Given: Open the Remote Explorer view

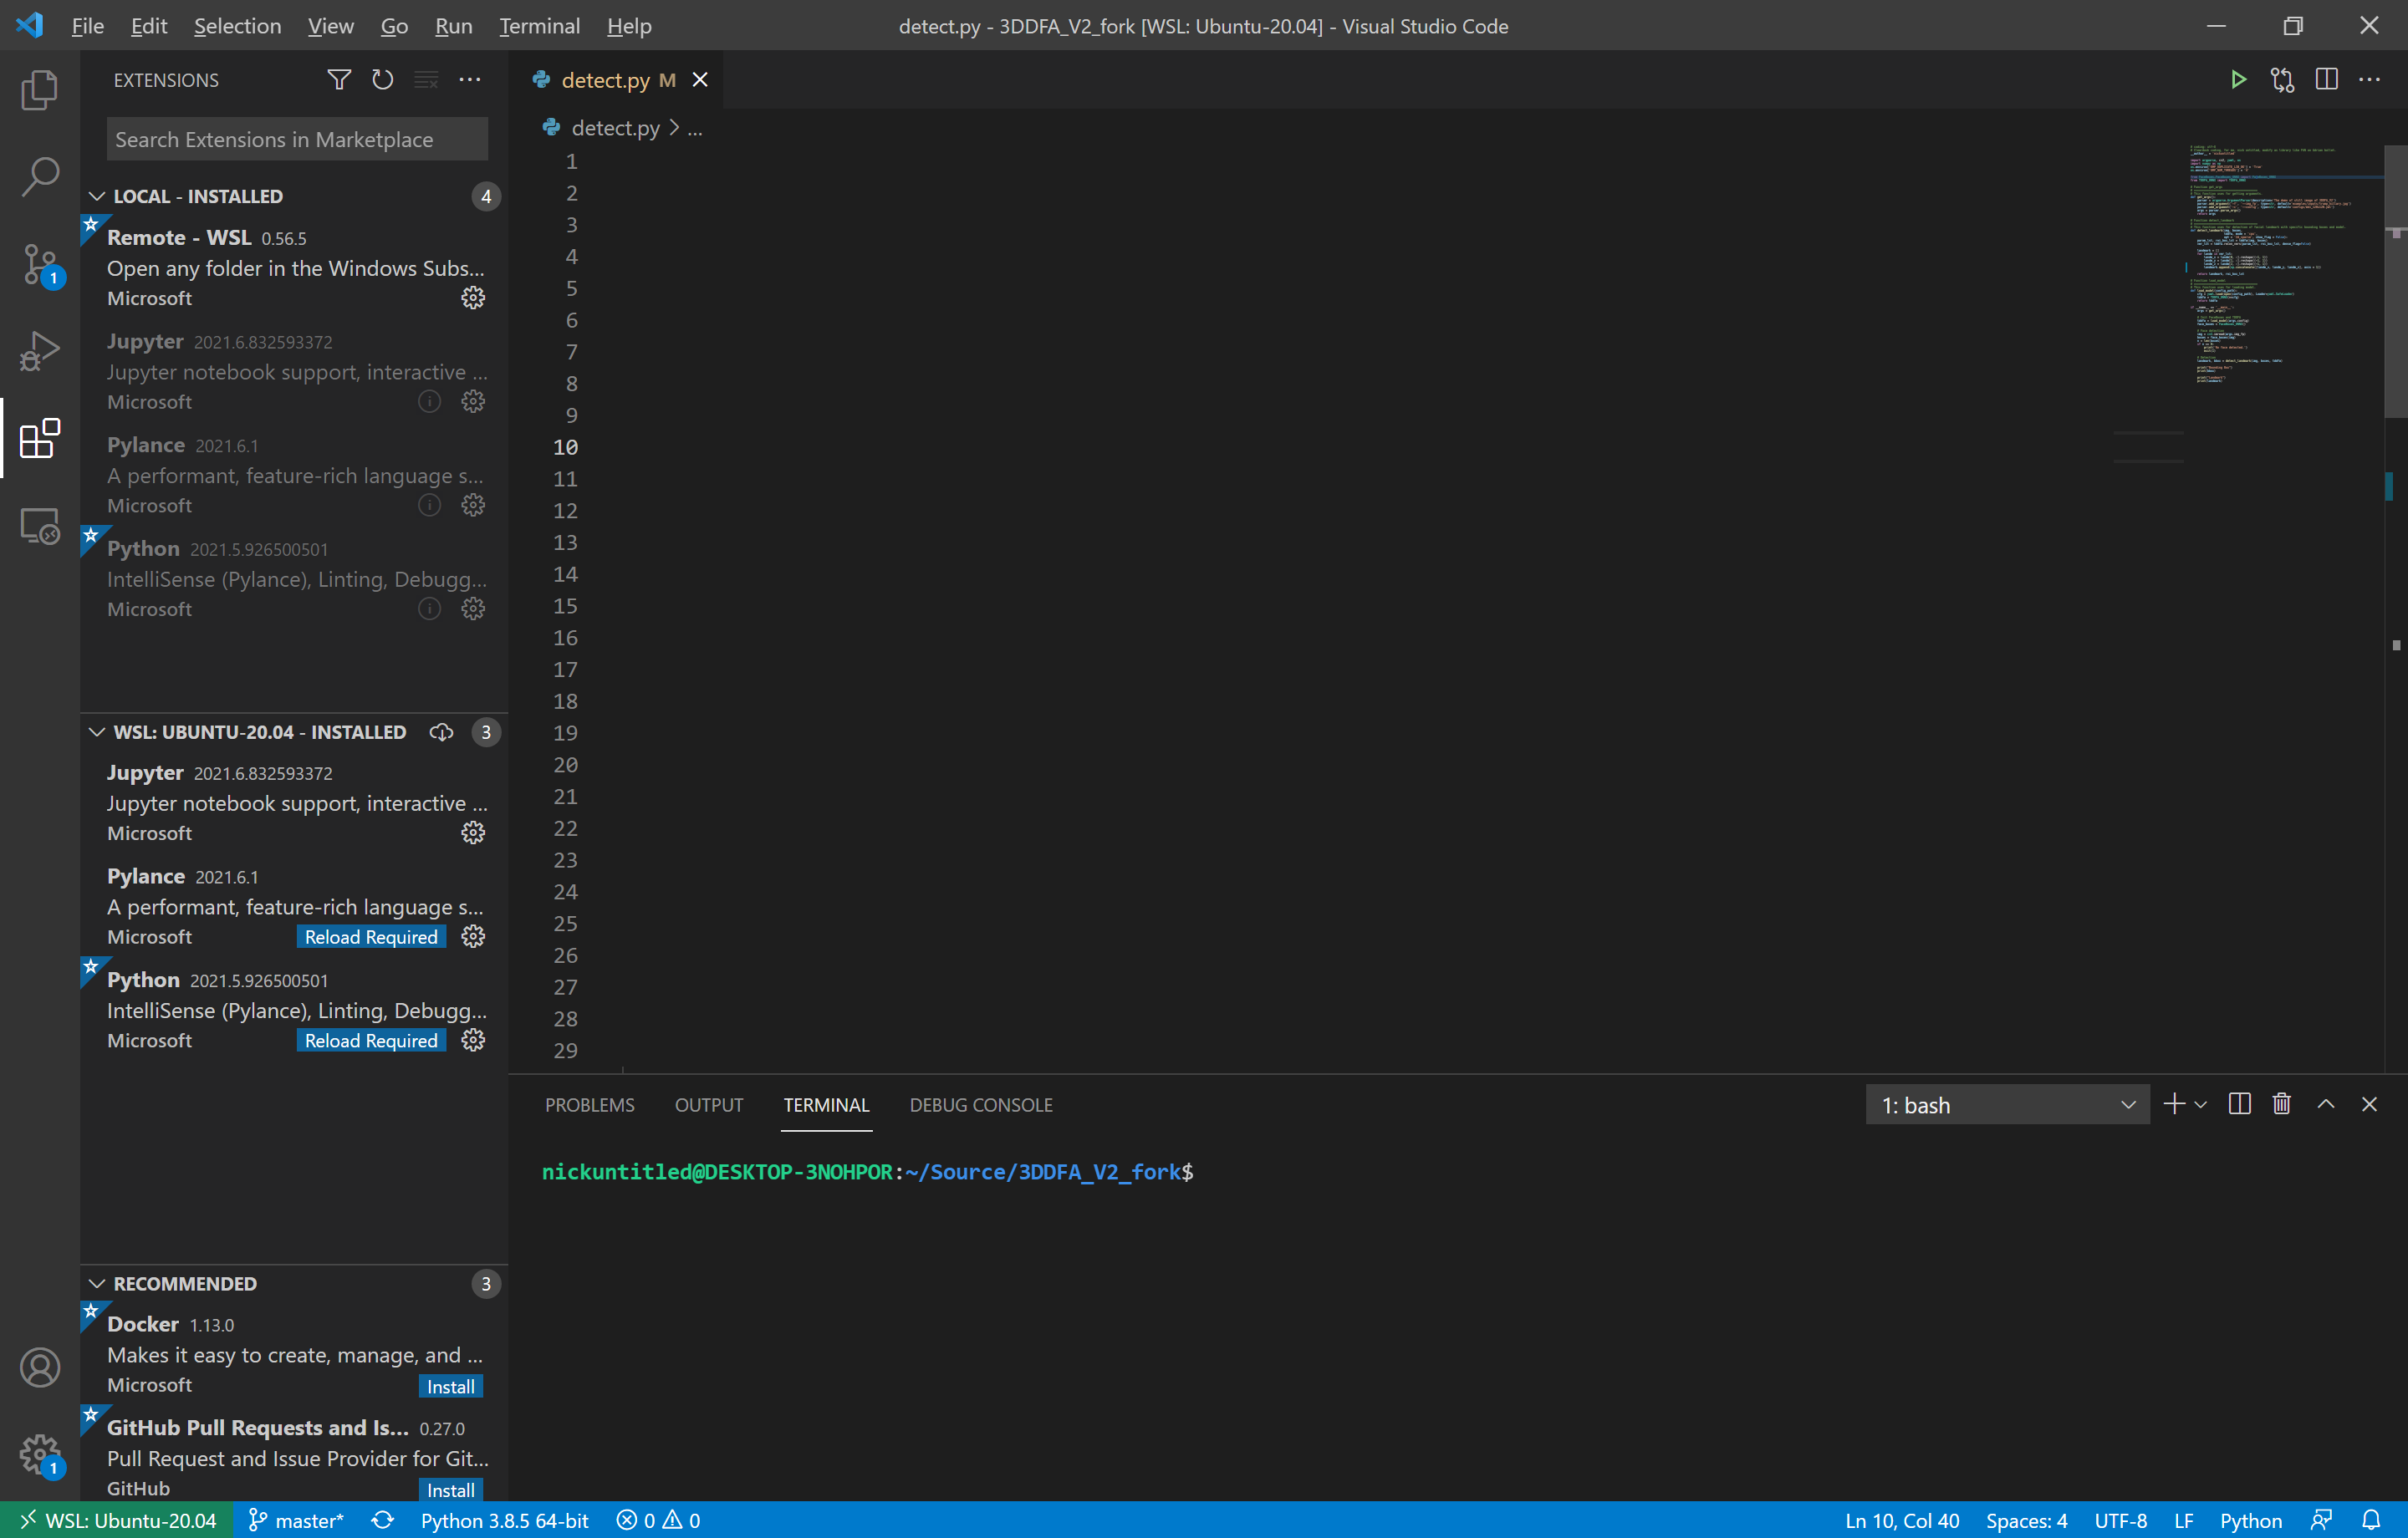Looking at the screenshot, I should tap(40, 526).
